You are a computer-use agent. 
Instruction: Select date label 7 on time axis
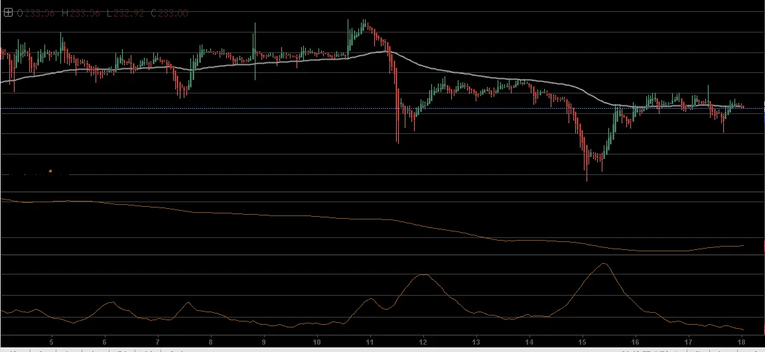158,342
